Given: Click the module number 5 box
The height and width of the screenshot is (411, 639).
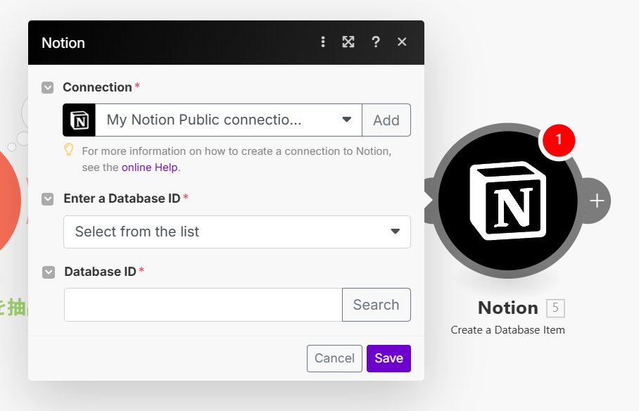Looking at the screenshot, I should point(555,308).
